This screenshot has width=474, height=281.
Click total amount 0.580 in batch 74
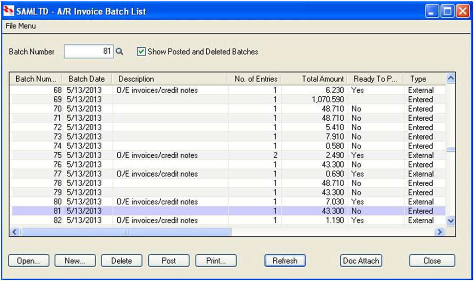click(335, 146)
